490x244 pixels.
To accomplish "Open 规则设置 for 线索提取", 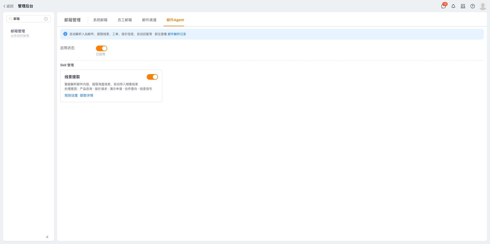I will tap(71, 96).
